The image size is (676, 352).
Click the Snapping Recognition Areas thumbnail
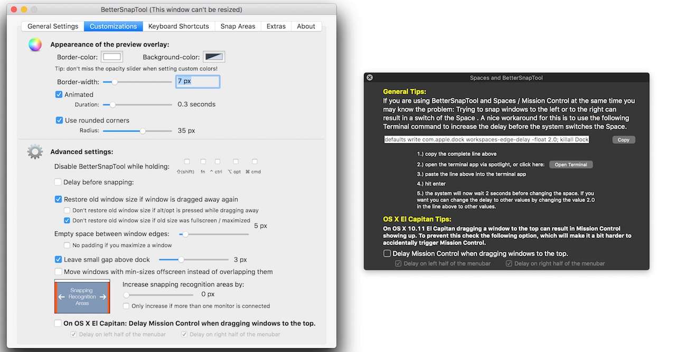[82, 297]
